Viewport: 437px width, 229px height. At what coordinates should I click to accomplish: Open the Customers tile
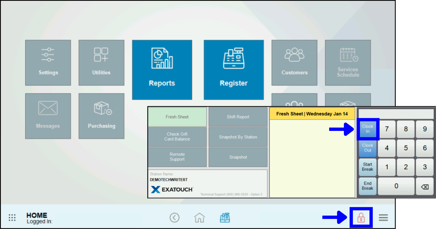click(x=294, y=63)
